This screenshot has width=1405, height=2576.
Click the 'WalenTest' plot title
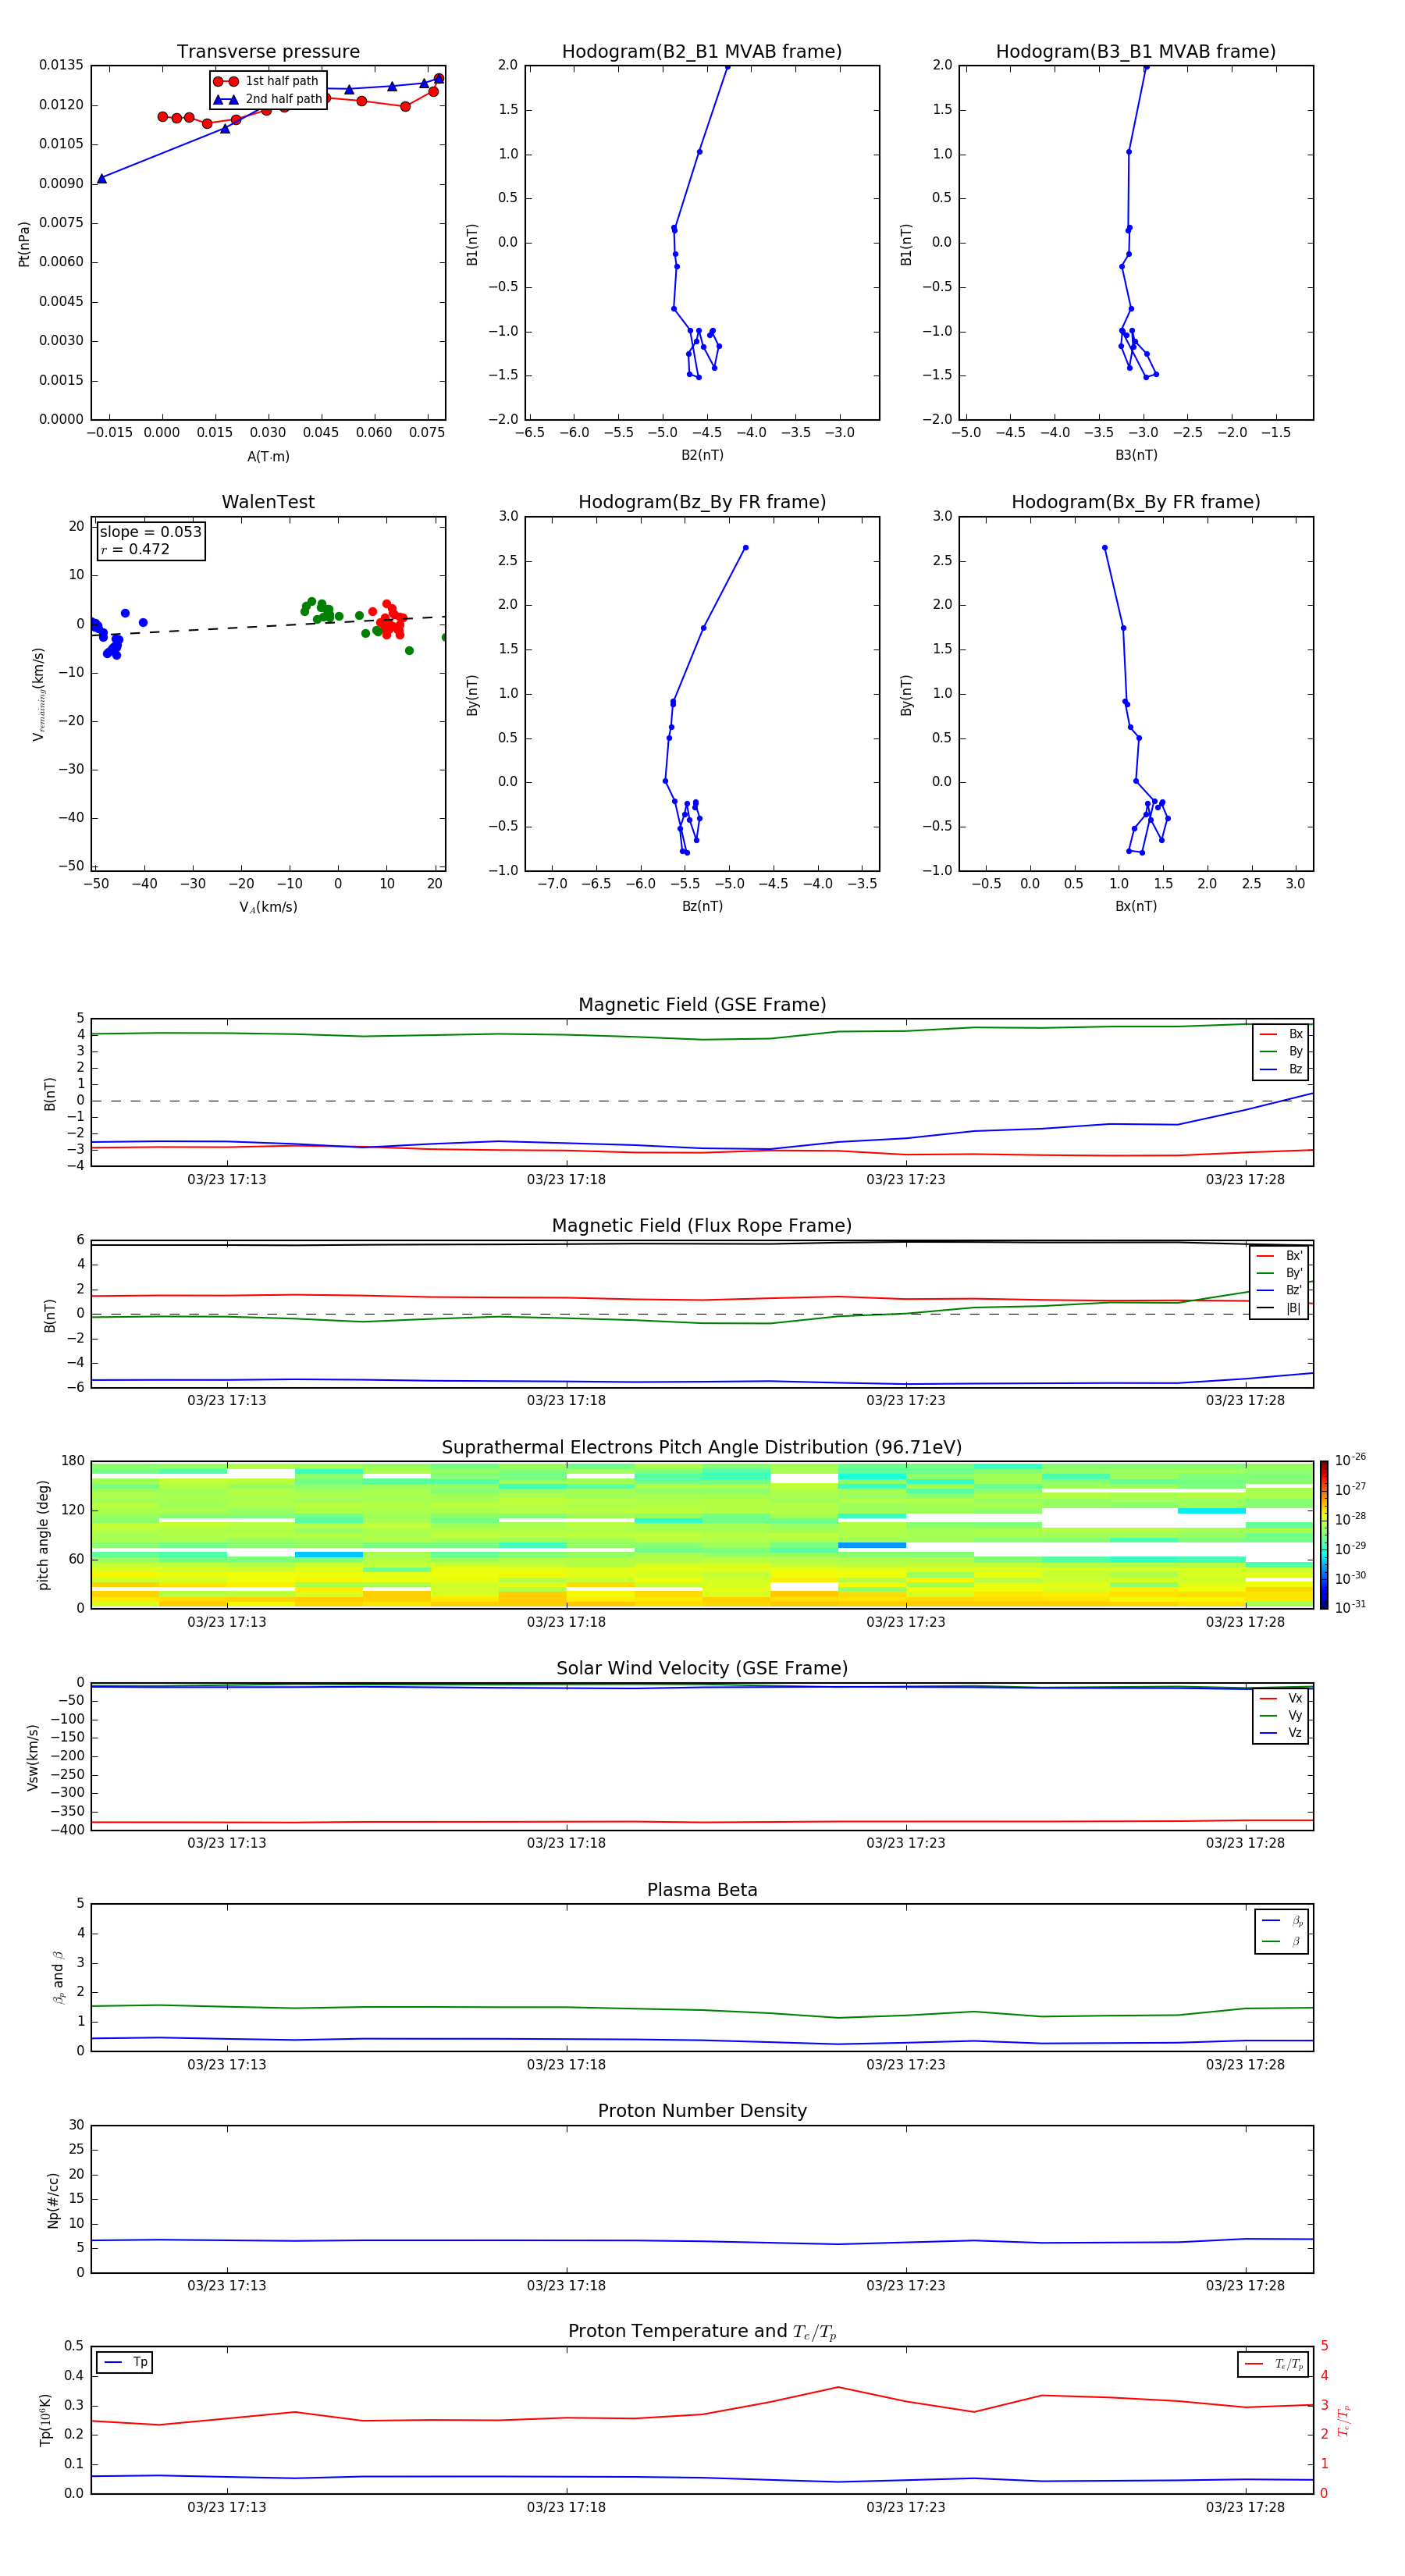(x=268, y=502)
